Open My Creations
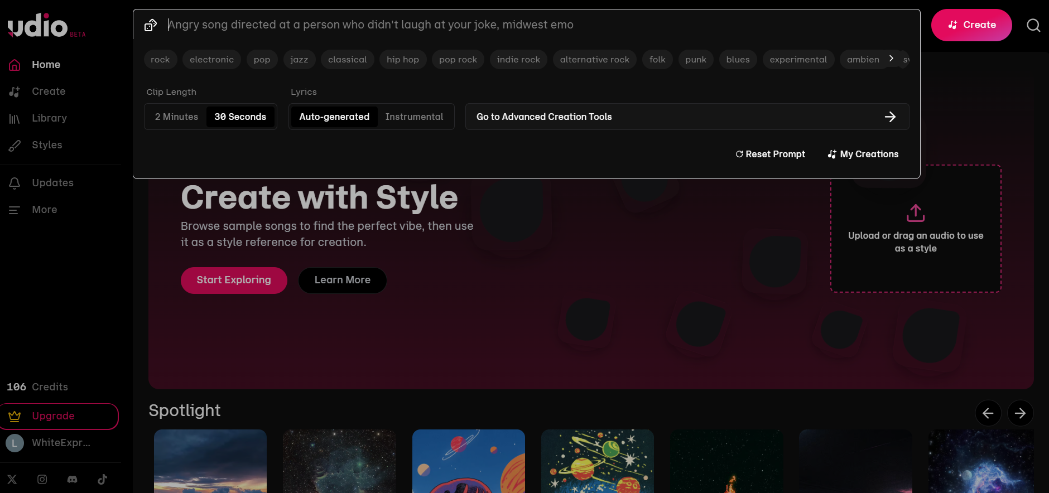 tap(863, 154)
